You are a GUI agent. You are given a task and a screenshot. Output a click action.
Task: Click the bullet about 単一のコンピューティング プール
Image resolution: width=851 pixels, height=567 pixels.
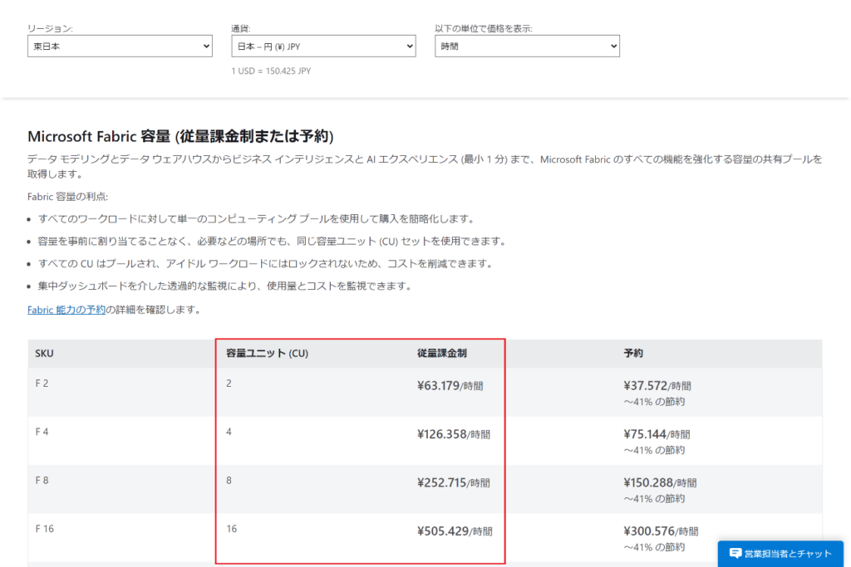[258, 219]
